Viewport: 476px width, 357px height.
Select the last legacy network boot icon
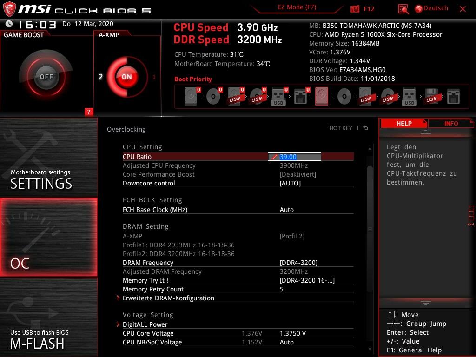coord(454,97)
